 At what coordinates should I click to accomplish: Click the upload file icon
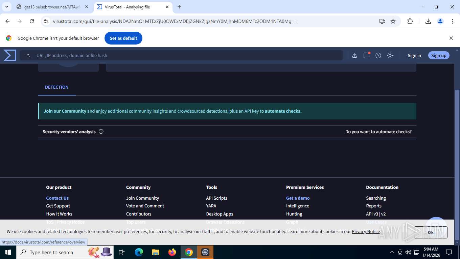[x=354, y=56]
